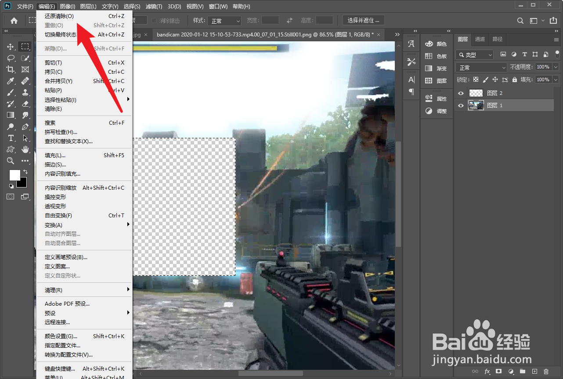Select the Pen tool
This screenshot has width=563, height=379.
point(25,126)
